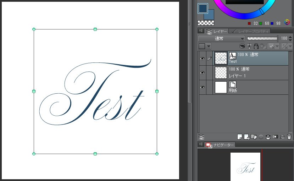294x181 pixels.
Task: Toggle the lock layer icon
Action: tap(256, 46)
